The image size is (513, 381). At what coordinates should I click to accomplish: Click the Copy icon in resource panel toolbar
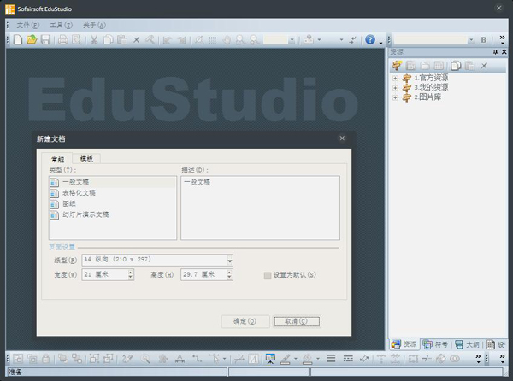(x=456, y=66)
